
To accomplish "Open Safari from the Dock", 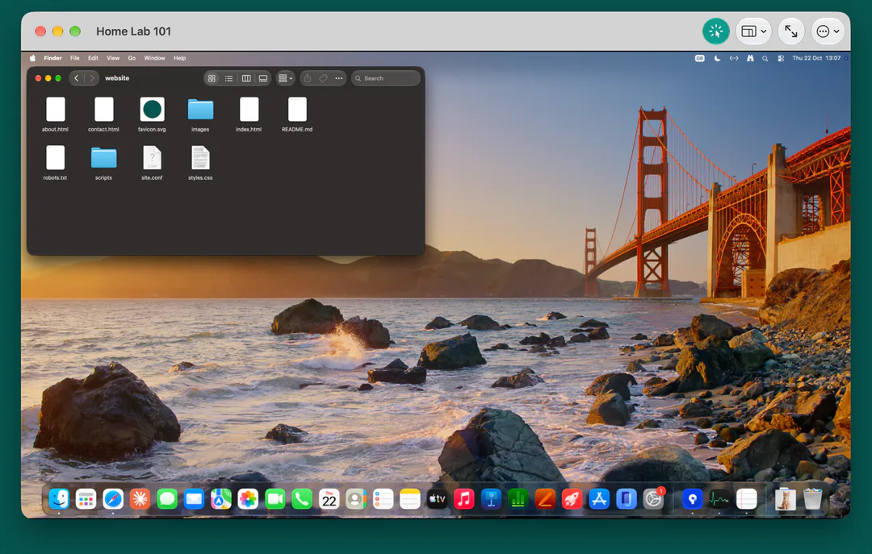I will (113, 499).
